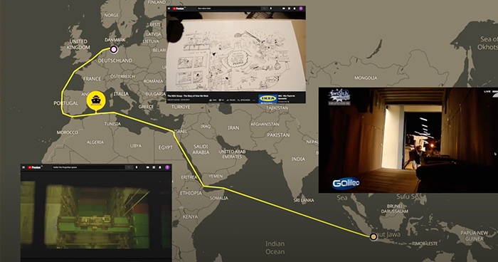Open the three-dot more actions under IKEA video

254,100
